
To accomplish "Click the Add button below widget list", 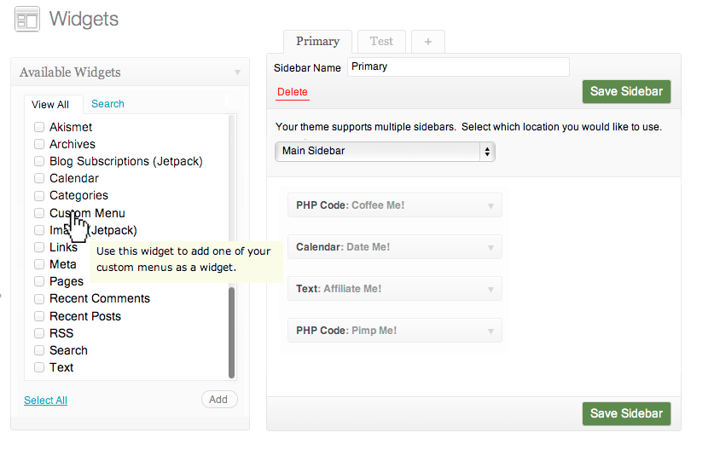I will [218, 400].
